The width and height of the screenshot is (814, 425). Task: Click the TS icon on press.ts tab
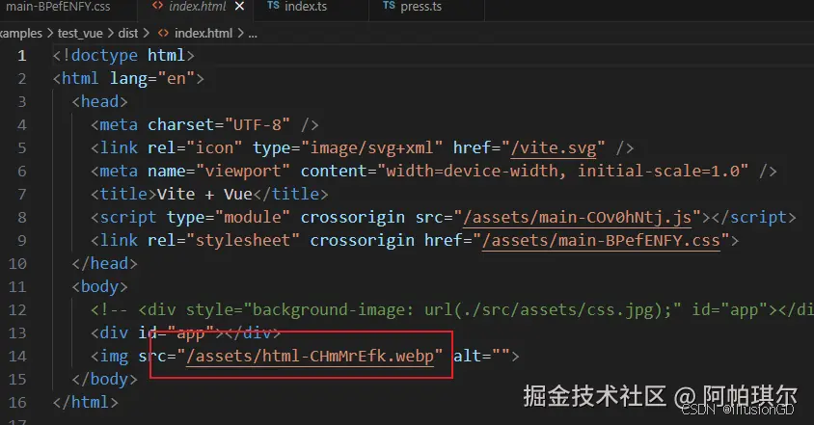tap(389, 6)
